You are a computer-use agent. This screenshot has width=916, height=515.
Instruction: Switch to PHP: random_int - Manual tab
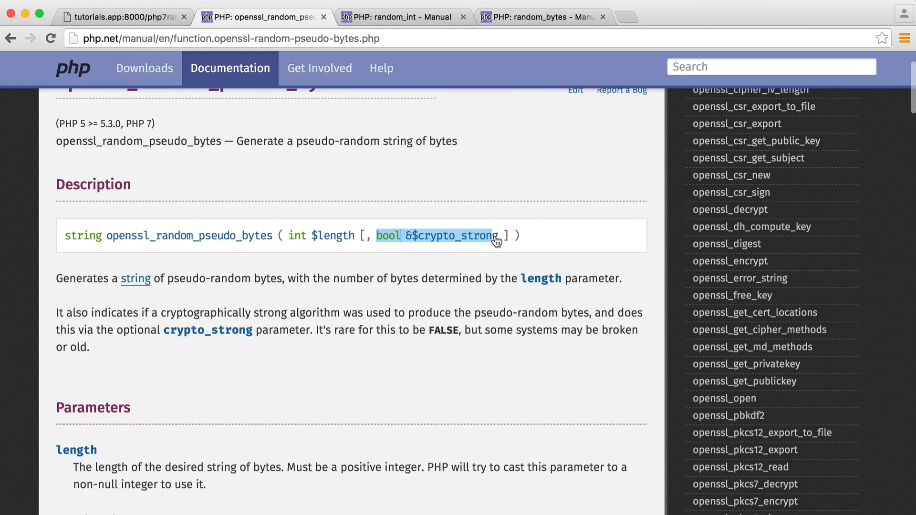coord(402,17)
